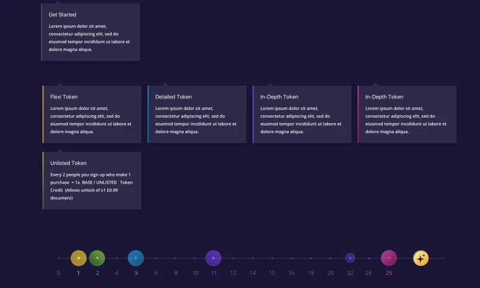Select step 24 on the timeline
Viewport: 480px width, 288px height.
coord(368,258)
